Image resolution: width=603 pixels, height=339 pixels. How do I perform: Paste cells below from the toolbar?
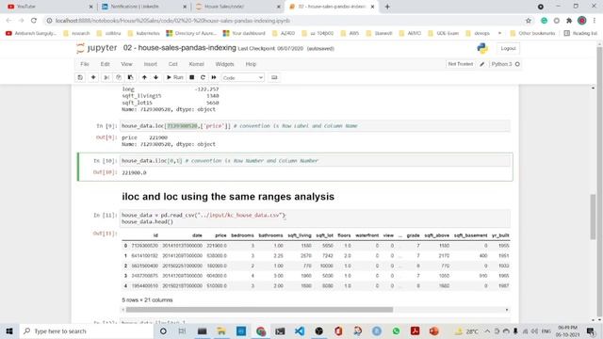click(x=130, y=77)
